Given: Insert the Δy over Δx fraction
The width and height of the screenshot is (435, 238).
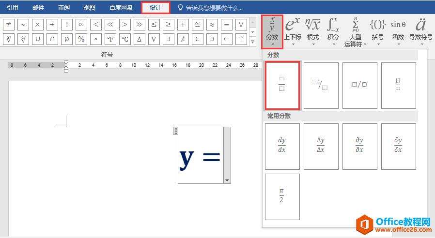Looking at the screenshot, I should pyautogui.click(x=321, y=146).
